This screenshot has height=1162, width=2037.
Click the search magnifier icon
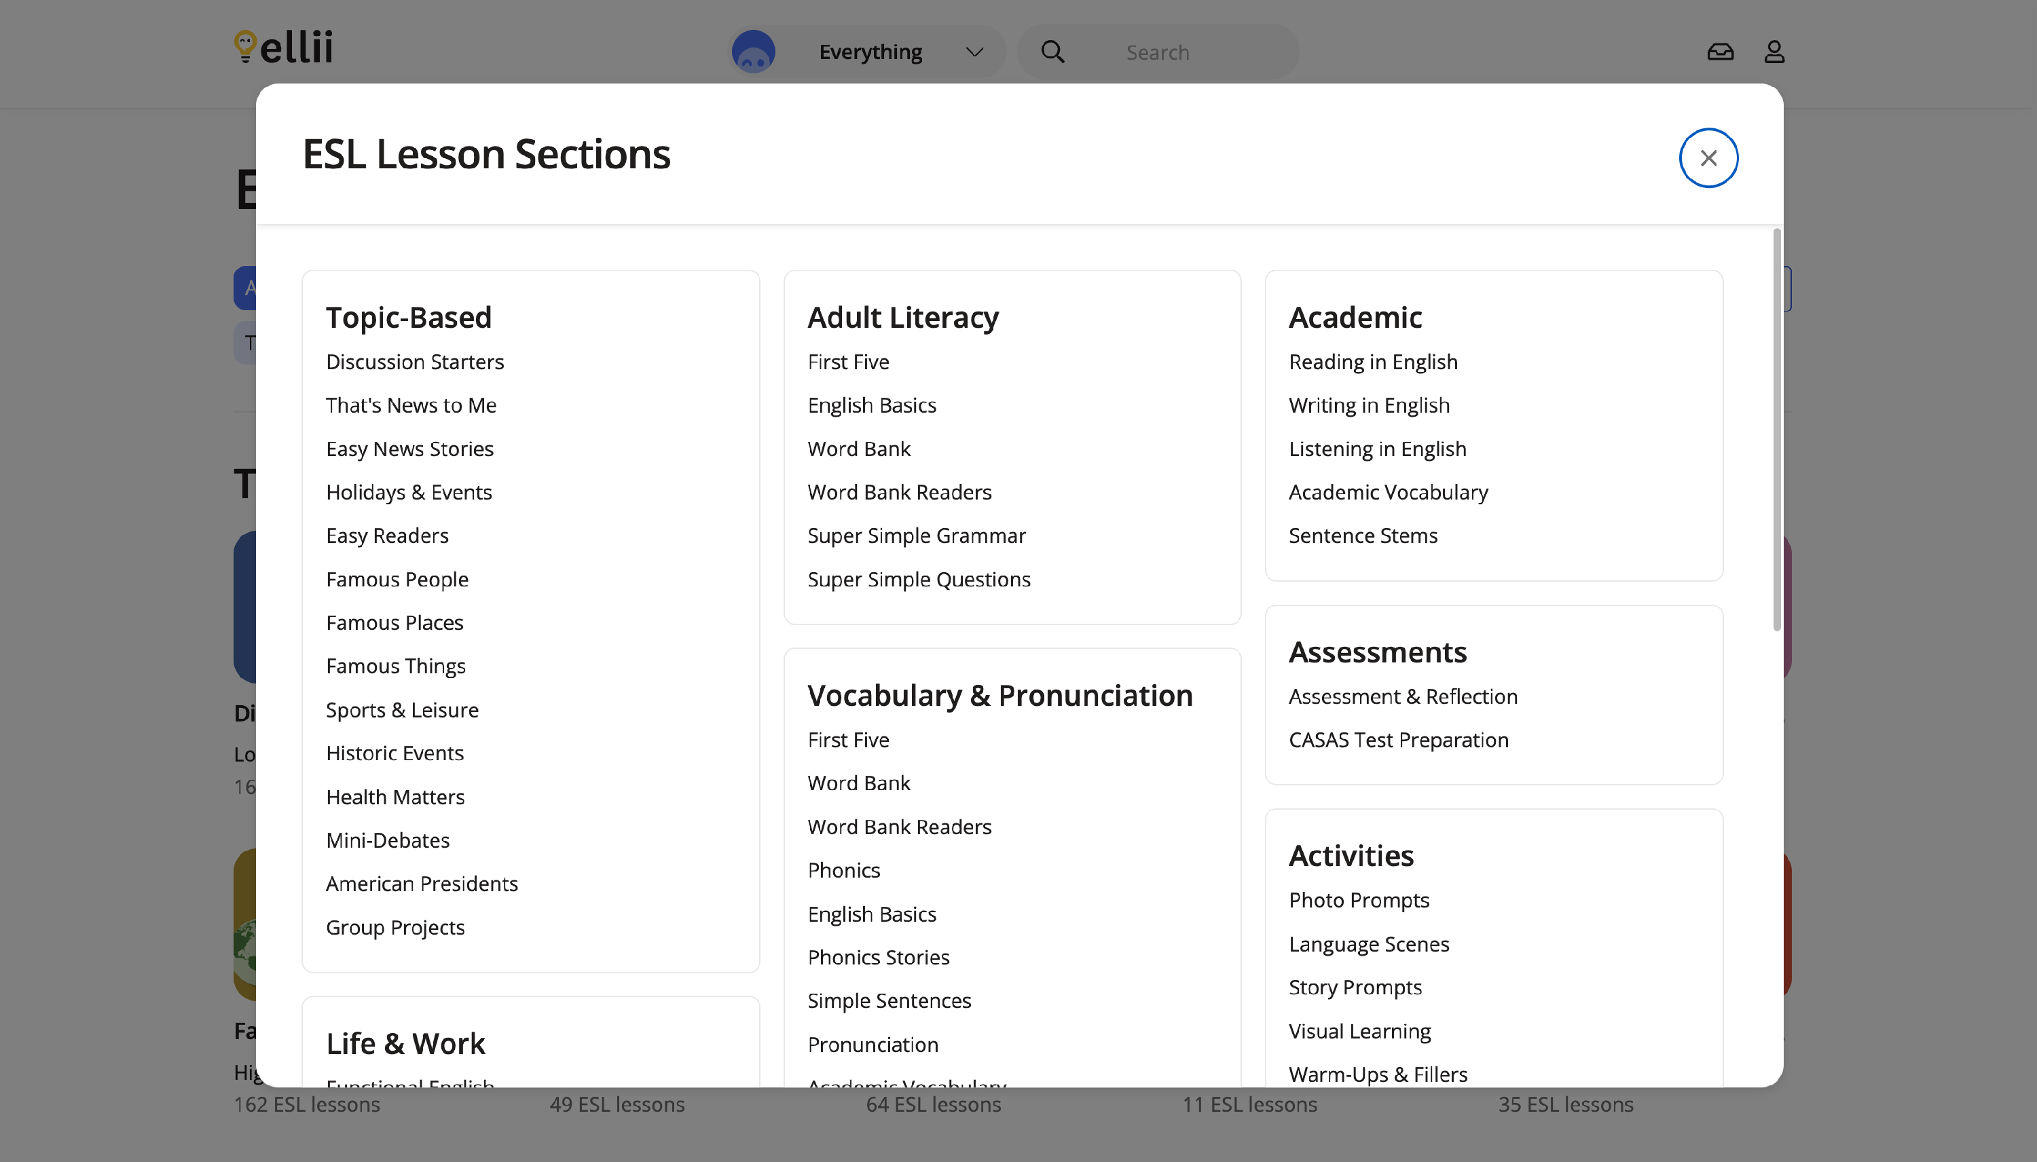coord(1053,52)
